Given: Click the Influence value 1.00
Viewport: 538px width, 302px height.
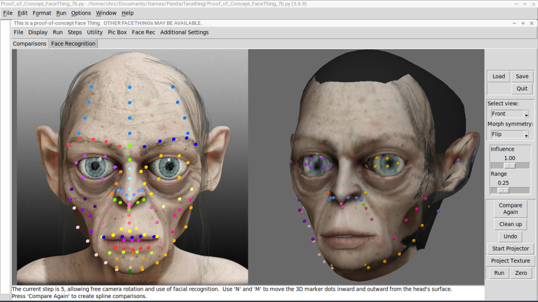Looking at the screenshot, I should [509, 158].
